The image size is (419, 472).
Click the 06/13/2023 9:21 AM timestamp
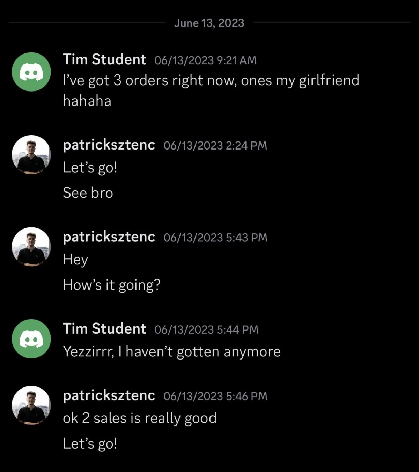(205, 60)
